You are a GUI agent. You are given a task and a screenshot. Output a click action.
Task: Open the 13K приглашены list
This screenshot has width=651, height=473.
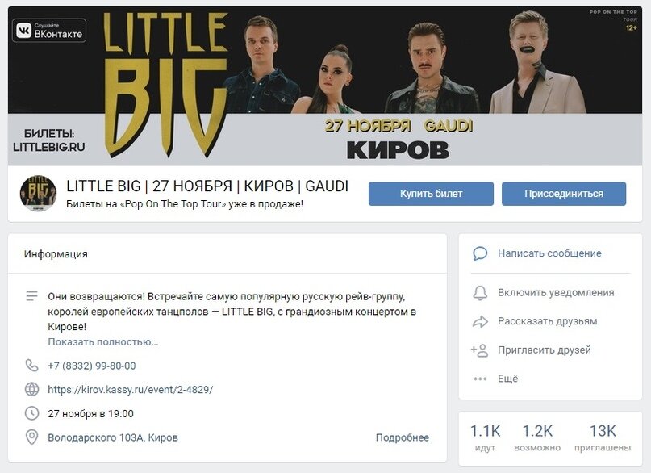click(603, 437)
